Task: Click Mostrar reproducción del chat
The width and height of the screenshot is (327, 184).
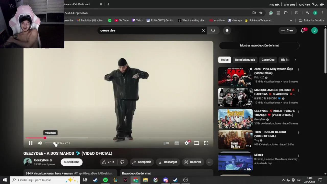Action: tap(259, 45)
